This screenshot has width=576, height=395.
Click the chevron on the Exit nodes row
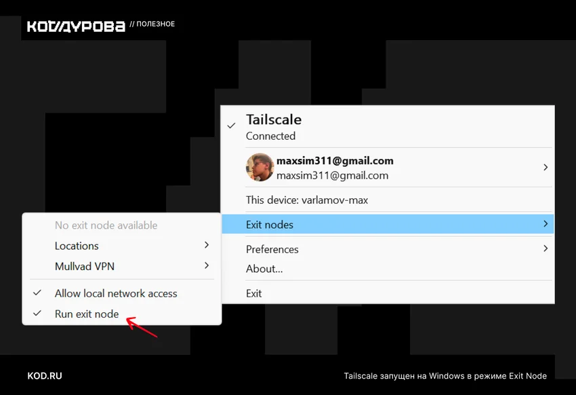pos(546,223)
